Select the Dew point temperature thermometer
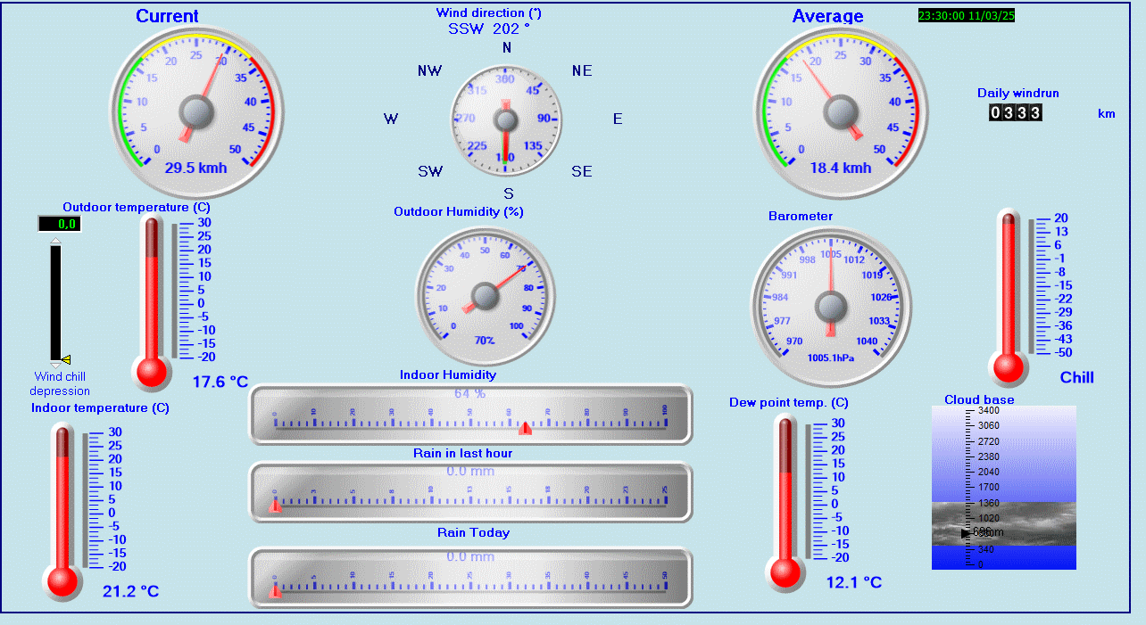 [x=785, y=502]
